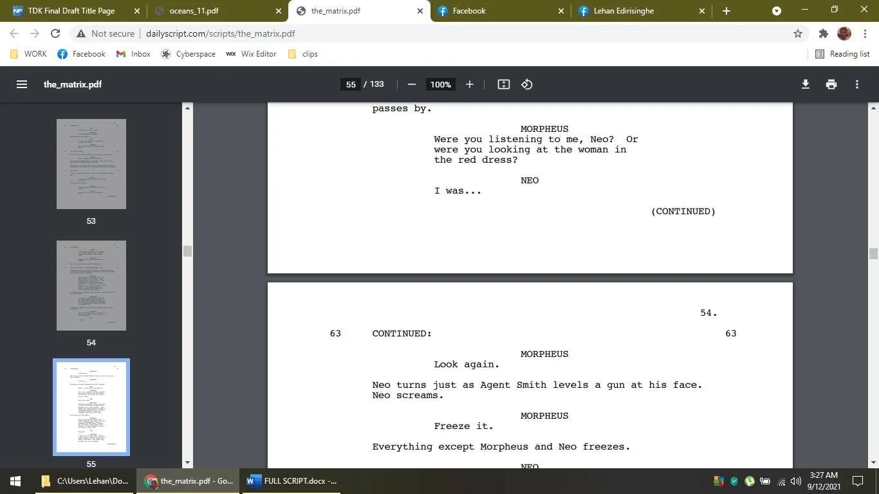This screenshot has height=494, width=879.
Task: Close the oceans_11.pdf tab
Action: (278, 11)
